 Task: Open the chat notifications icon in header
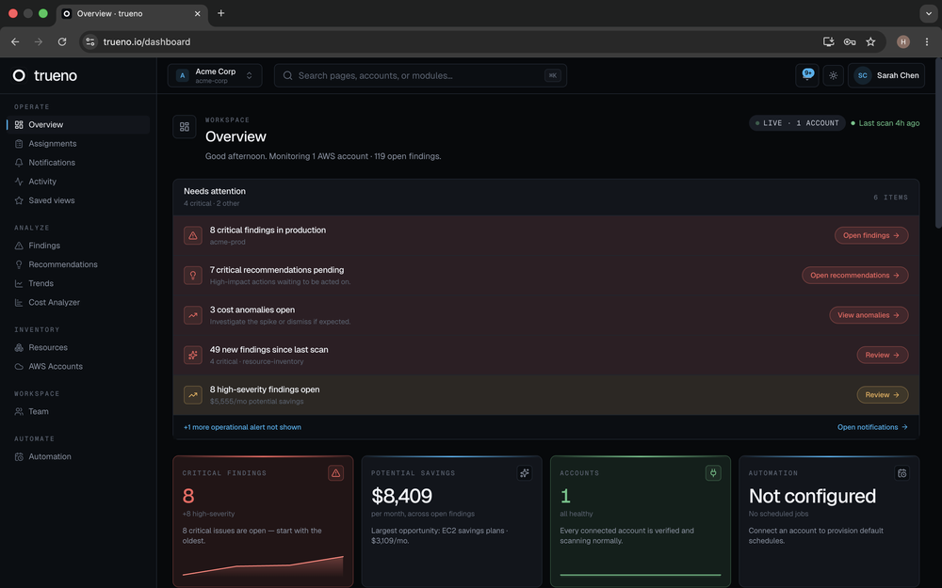pos(807,75)
